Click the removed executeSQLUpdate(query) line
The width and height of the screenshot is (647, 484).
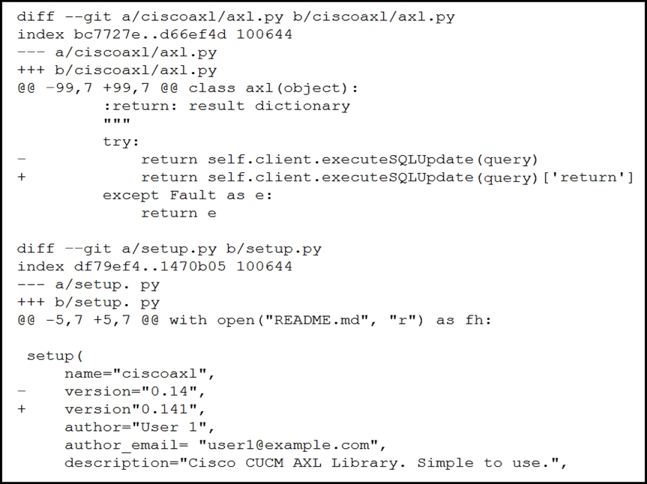tap(277, 160)
